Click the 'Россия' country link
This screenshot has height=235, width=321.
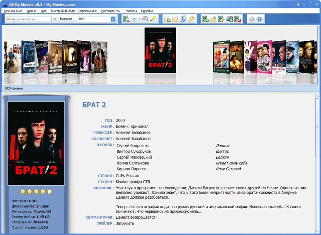pyautogui.click(x=132, y=175)
